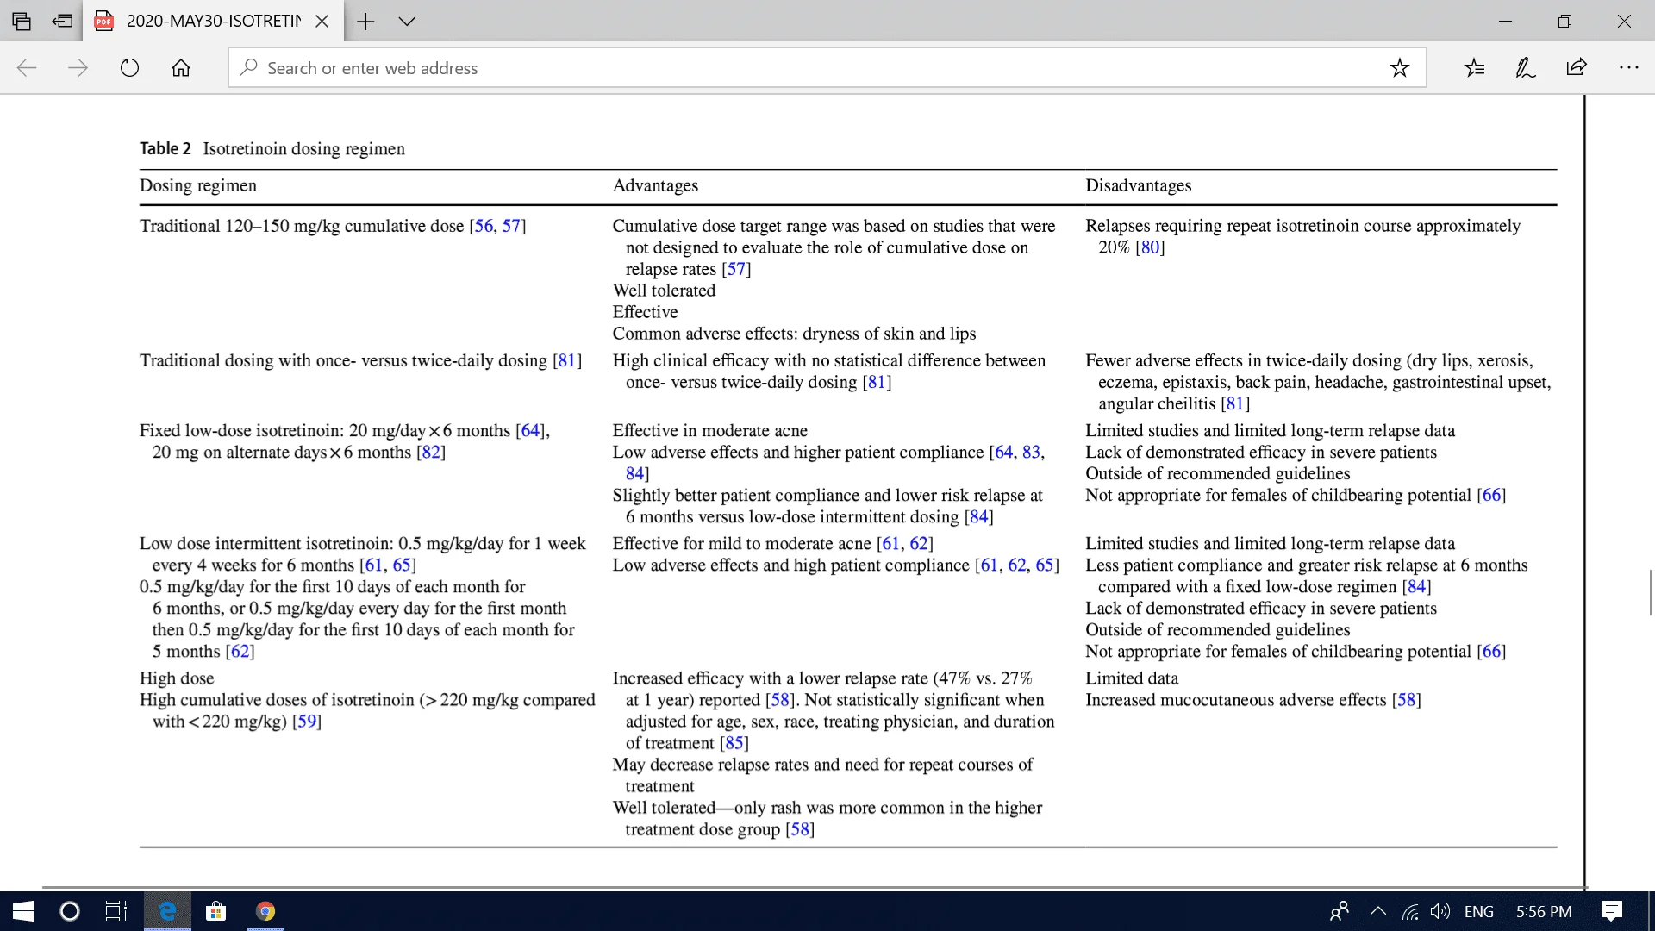Open reference 84 link after 'intermittent dosing'
The height and width of the screenshot is (931, 1655).
click(x=979, y=517)
